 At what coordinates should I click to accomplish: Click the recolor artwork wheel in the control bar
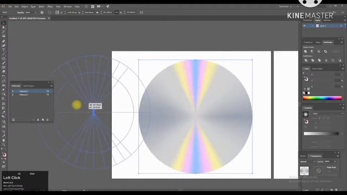(x=42, y=12)
